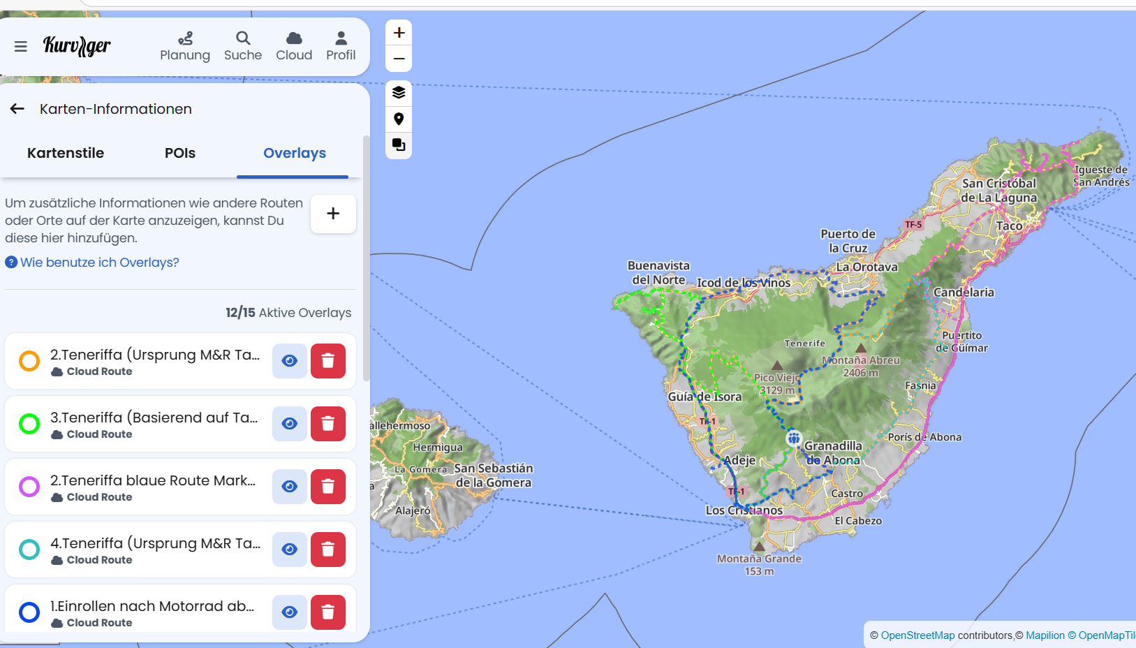Zoom in on the map
This screenshot has width=1136, height=648.
pos(399,33)
